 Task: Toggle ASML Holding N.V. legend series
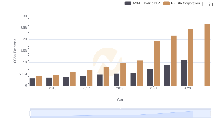pyautogui.click(x=143, y=3)
